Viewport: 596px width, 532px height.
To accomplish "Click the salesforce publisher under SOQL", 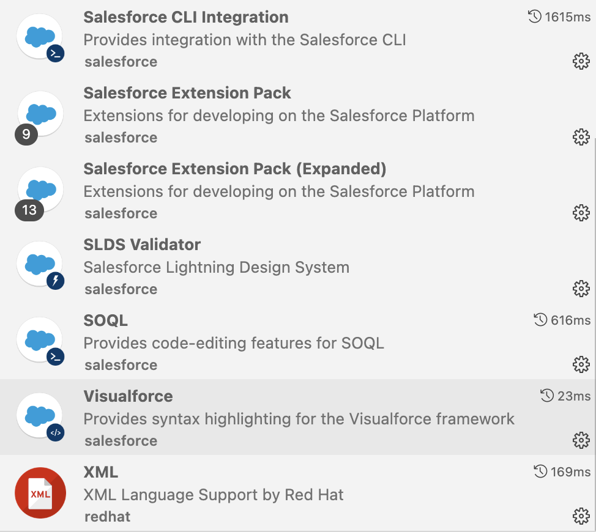I will [x=121, y=365].
